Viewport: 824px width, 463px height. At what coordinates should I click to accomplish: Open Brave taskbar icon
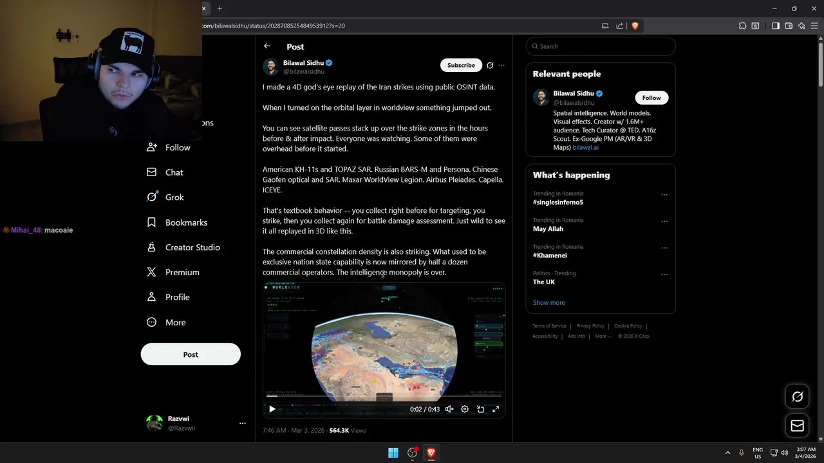tap(431, 453)
